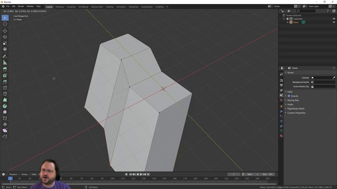Open Material properties tab
Image resolution: width=337 pixels, height=189 pixels.
pyautogui.click(x=281, y=136)
